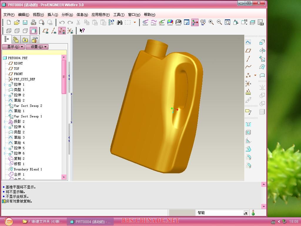
Task: Click model tree scrollbar down arrow
Action: coord(64,177)
